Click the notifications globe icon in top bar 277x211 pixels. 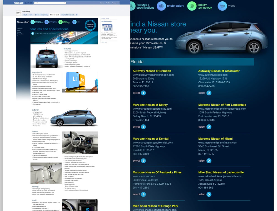click(x=30, y=3)
